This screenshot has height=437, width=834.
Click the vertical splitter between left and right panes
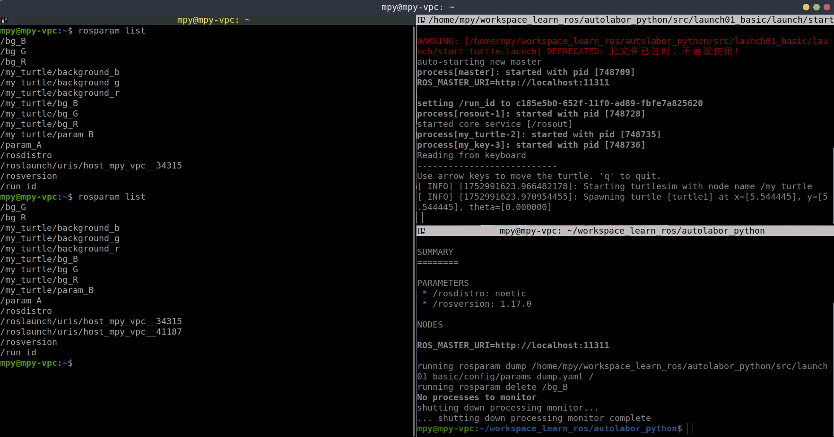point(415,227)
